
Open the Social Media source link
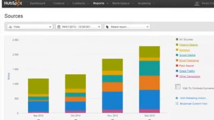(x=187, y=55)
